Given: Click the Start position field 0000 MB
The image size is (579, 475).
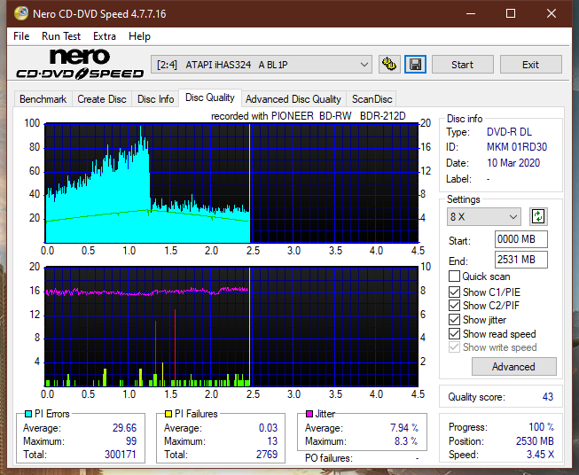Looking at the screenshot, I should click(x=520, y=239).
